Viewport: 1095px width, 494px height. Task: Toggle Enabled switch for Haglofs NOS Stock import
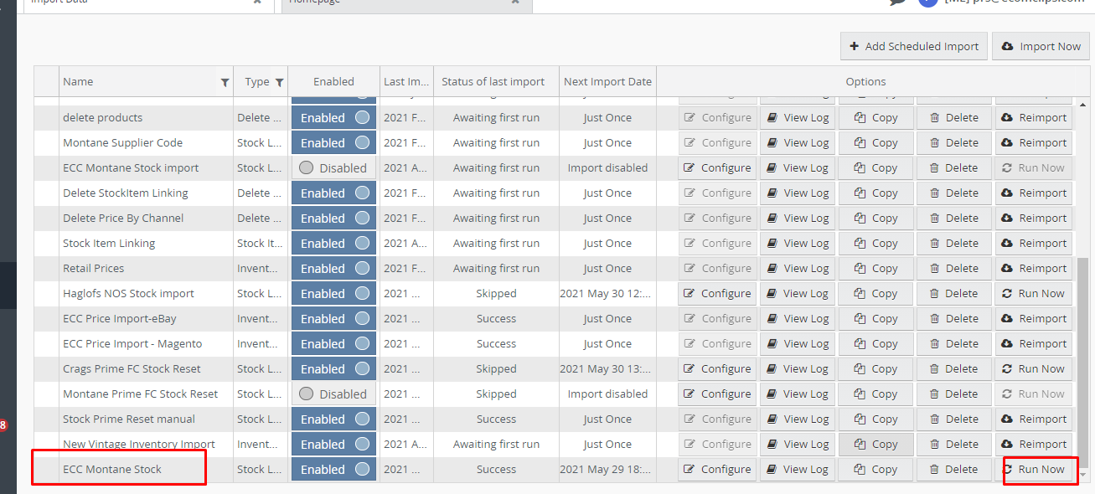click(x=333, y=294)
